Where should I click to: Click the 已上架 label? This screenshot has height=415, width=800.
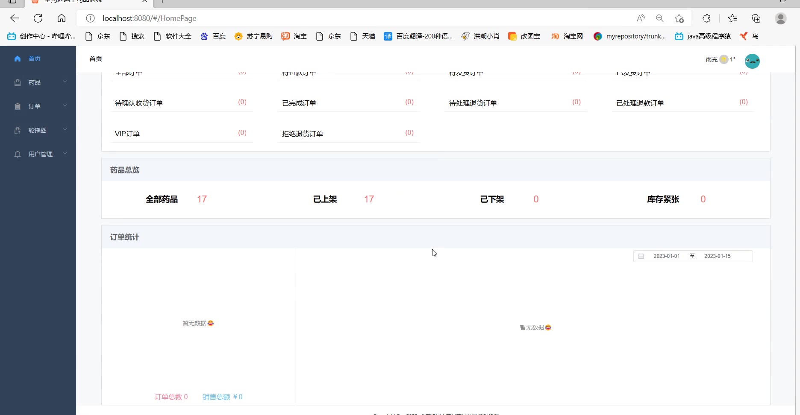click(x=325, y=199)
